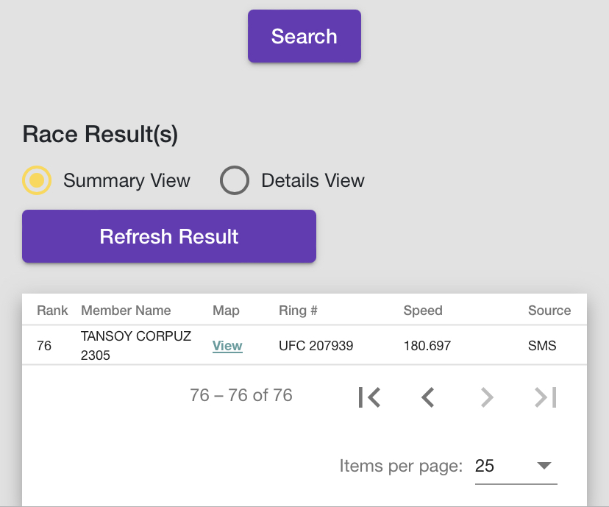Click the Ring # column header
This screenshot has height=507, width=609.
click(298, 311)
